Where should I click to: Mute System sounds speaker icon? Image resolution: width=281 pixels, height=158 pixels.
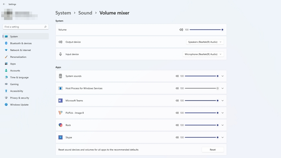pos(177,76)
